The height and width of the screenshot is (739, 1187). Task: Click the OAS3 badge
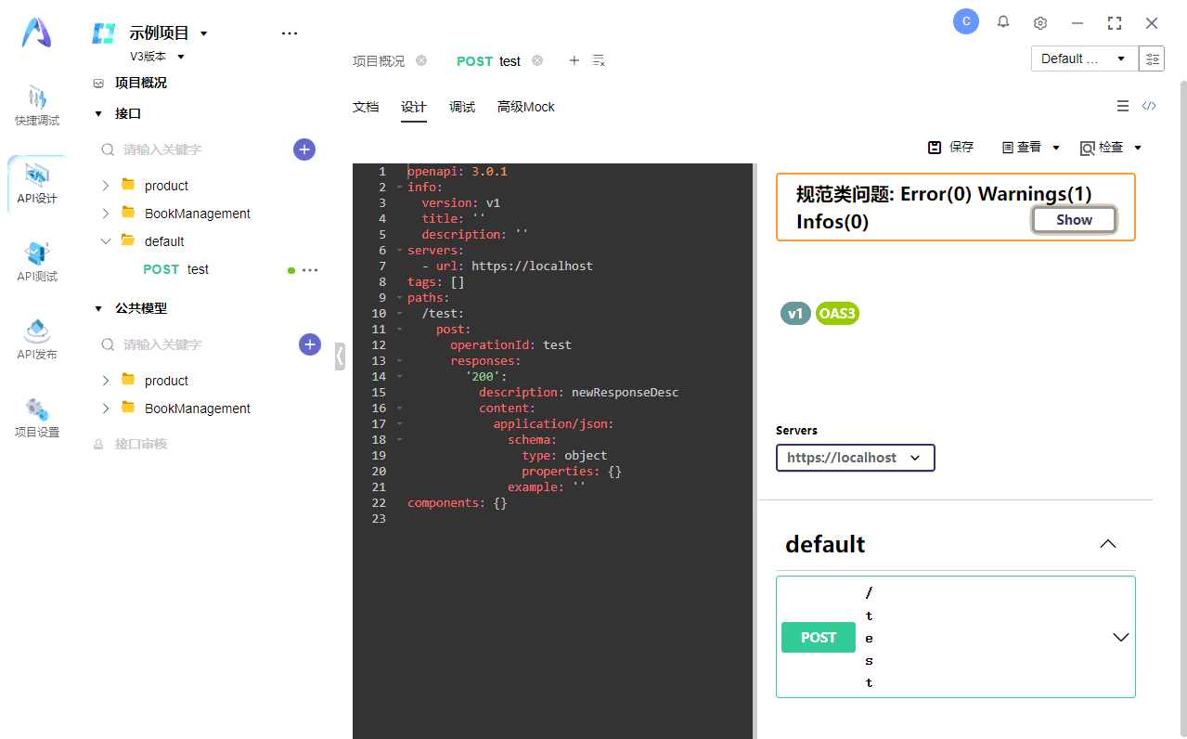[x=837, y=314]
